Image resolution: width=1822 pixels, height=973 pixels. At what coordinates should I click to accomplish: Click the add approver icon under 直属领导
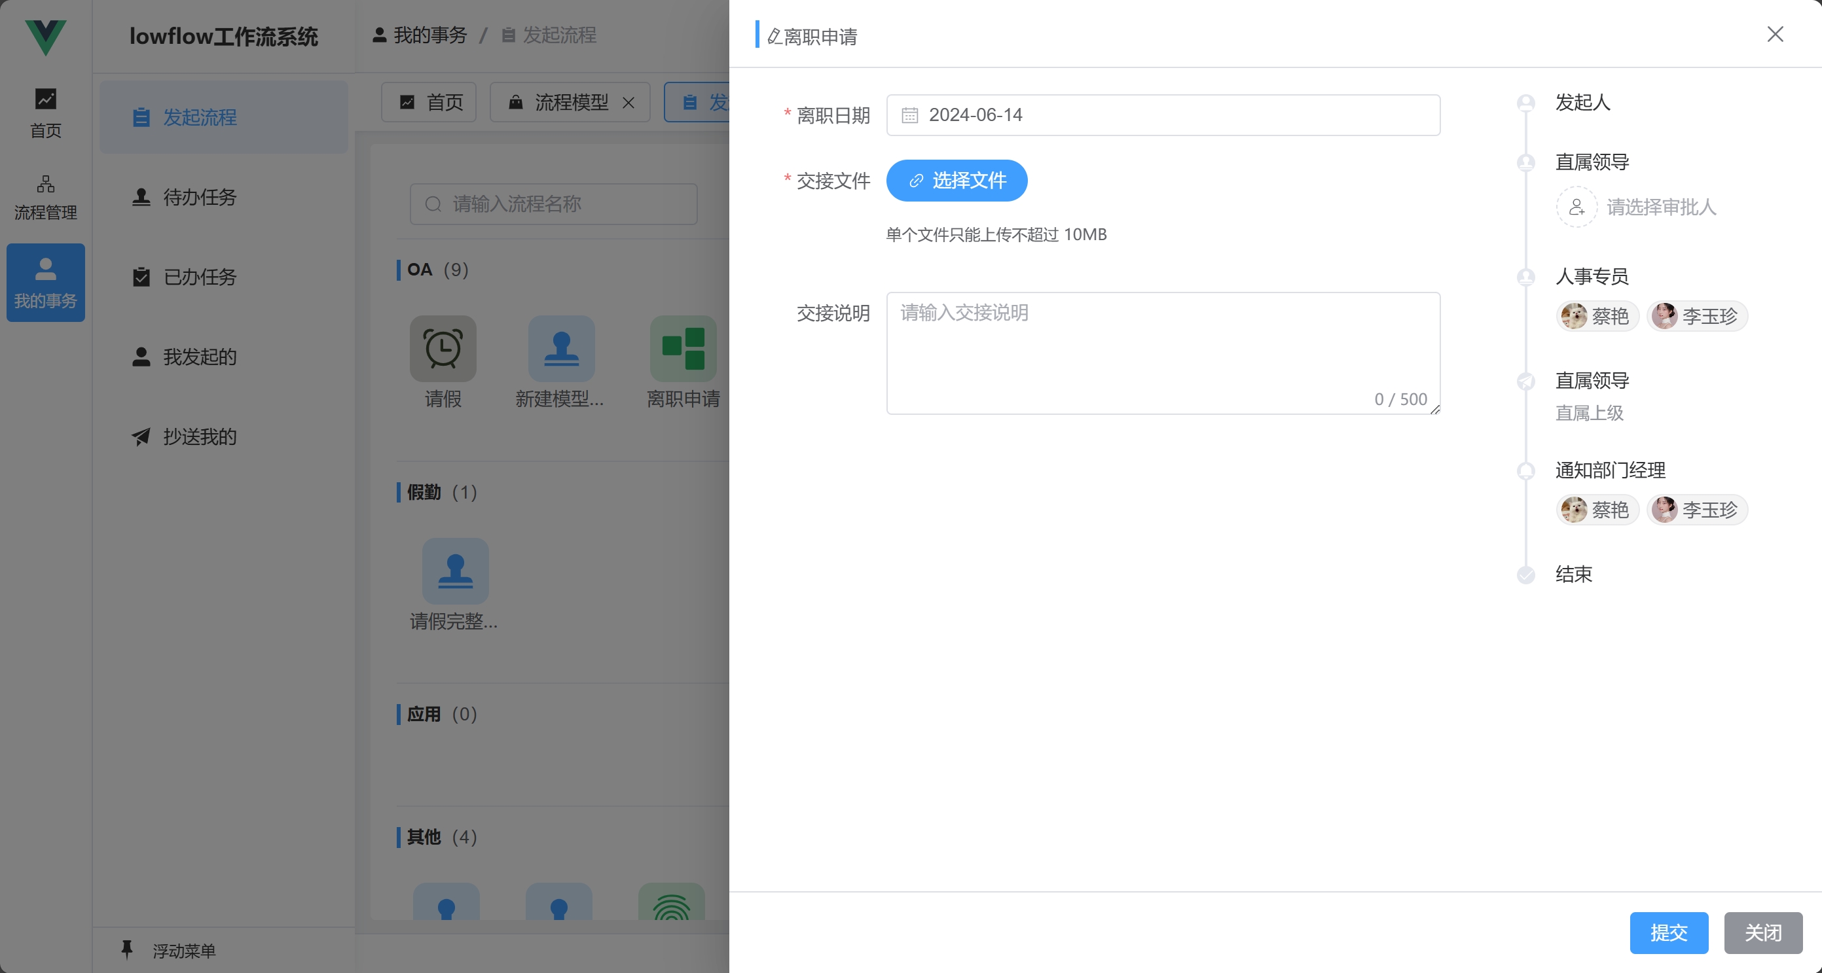point(1576,207)
